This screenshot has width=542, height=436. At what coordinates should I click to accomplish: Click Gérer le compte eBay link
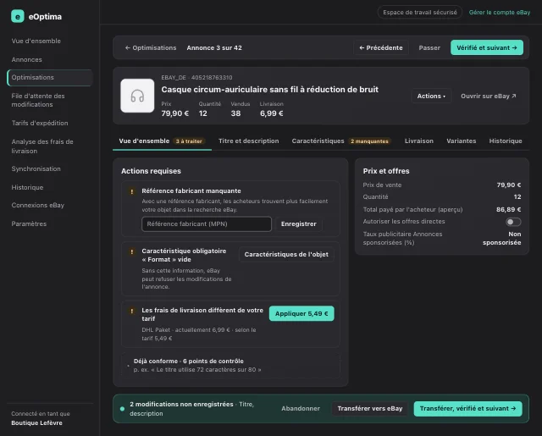coord(500,13)
